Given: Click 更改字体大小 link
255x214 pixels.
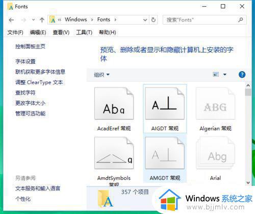Looking at the screenshot, I should click(x=30, y=103).
